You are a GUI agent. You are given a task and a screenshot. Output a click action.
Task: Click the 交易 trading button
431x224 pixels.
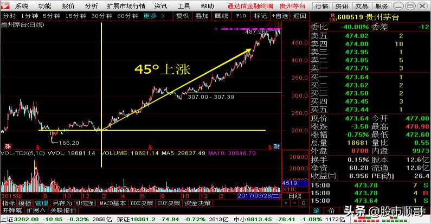tap(362, 6)
